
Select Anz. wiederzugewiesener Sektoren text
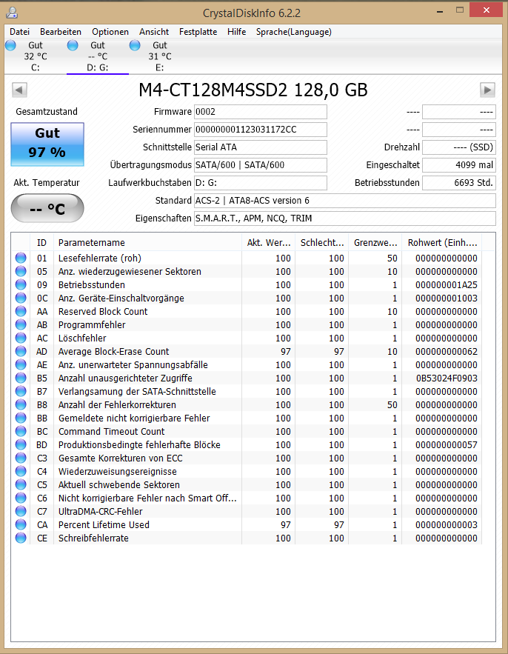[x=130, y=272]
